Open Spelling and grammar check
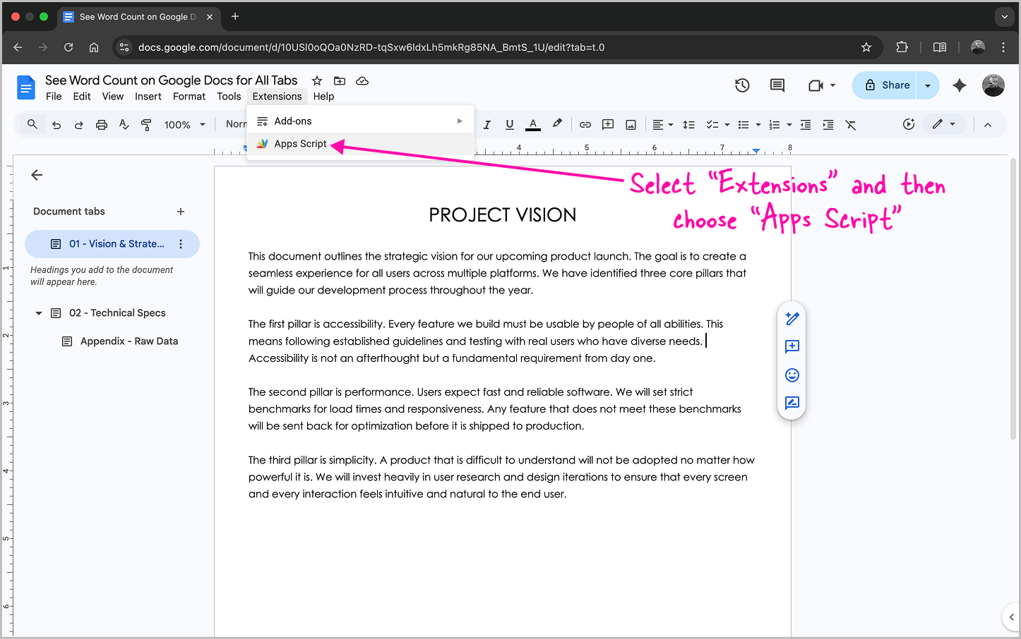The height and width of the screenshot is (639, 1021). [124, 124]
